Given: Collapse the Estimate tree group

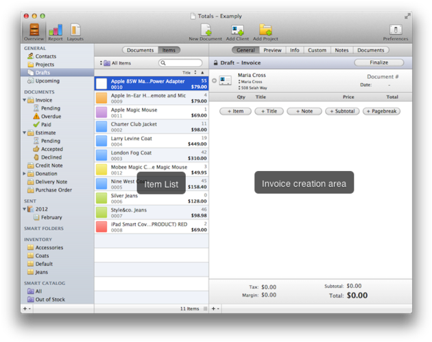Looking at the screenshot, I should 24,133.
